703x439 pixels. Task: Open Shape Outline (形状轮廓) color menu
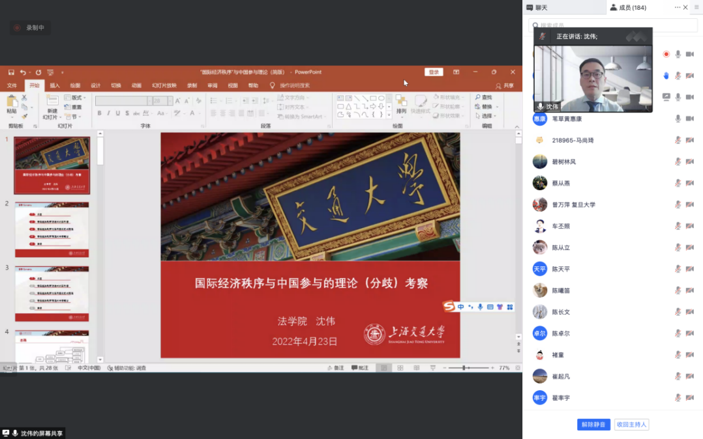(x=449, y=106)
